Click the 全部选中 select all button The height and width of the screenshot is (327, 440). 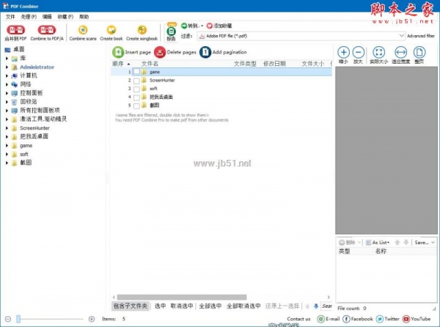click(x=210, y=306)
